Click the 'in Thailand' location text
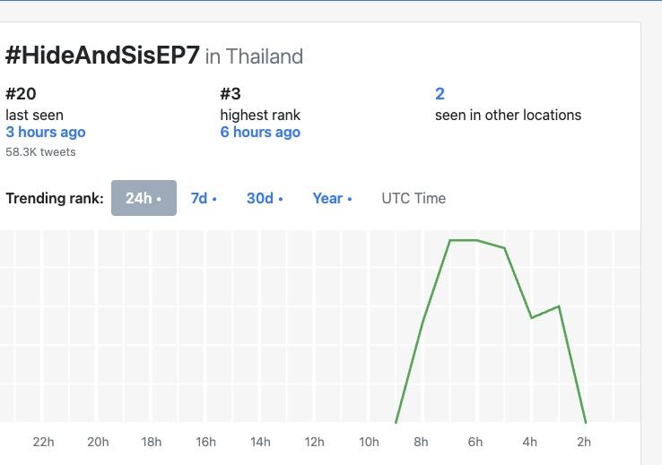This screenshot has height=465, width=662. coord(254,56)
